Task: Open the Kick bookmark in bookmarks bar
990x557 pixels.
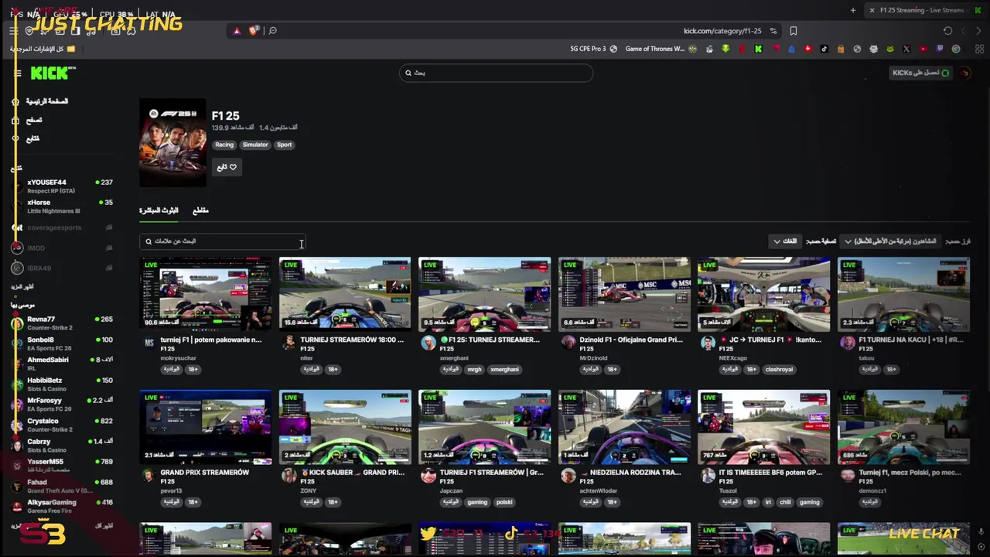Action: [759, 49]
